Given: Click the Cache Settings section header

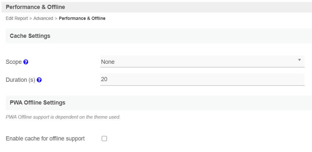Looking at the screenshot, I should coord(30,36).
